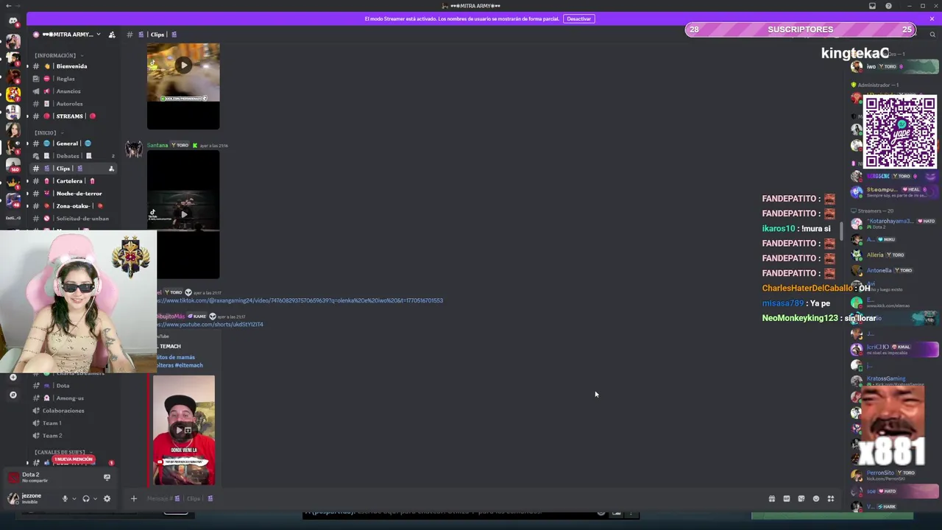The width and height of the screenshot is (942, 530).
Task: Open the Solicitud-de-unban channel
Action: pos(73,219)
